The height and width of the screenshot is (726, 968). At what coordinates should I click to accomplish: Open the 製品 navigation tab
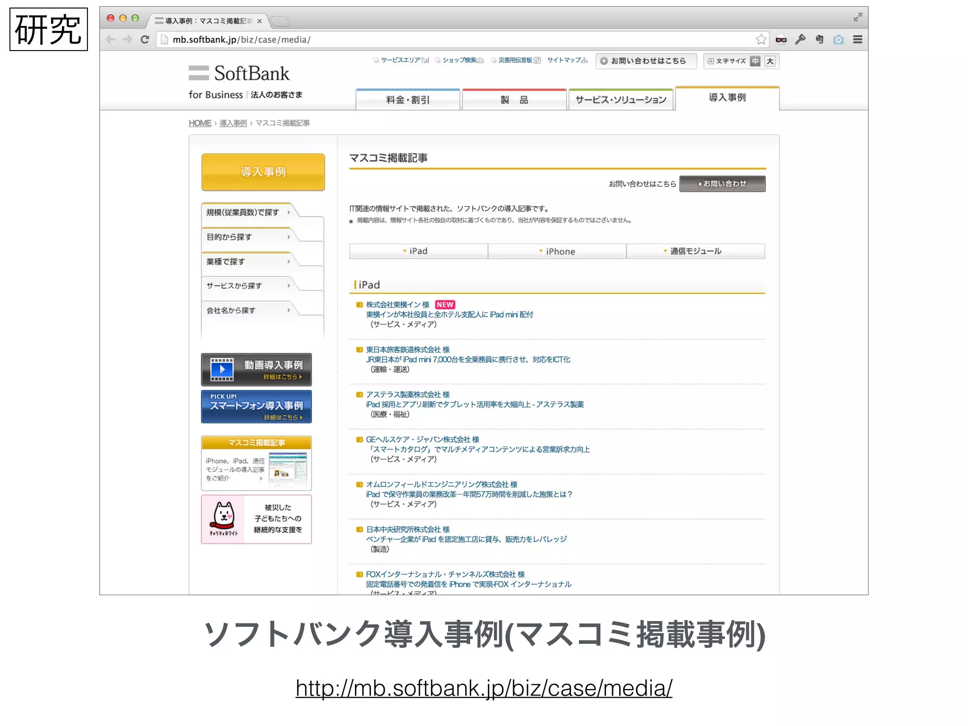[514, 100]
